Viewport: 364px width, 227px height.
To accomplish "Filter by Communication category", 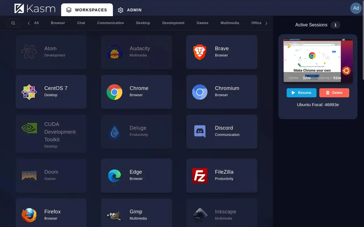I will click(x=111, y=23).
